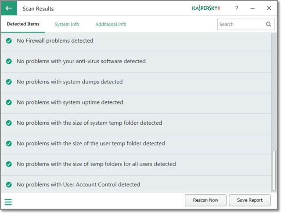The height and width of the screenshot is (213, 281).
Task: Click check icon beside anti-virus software result
Action: 9,61
